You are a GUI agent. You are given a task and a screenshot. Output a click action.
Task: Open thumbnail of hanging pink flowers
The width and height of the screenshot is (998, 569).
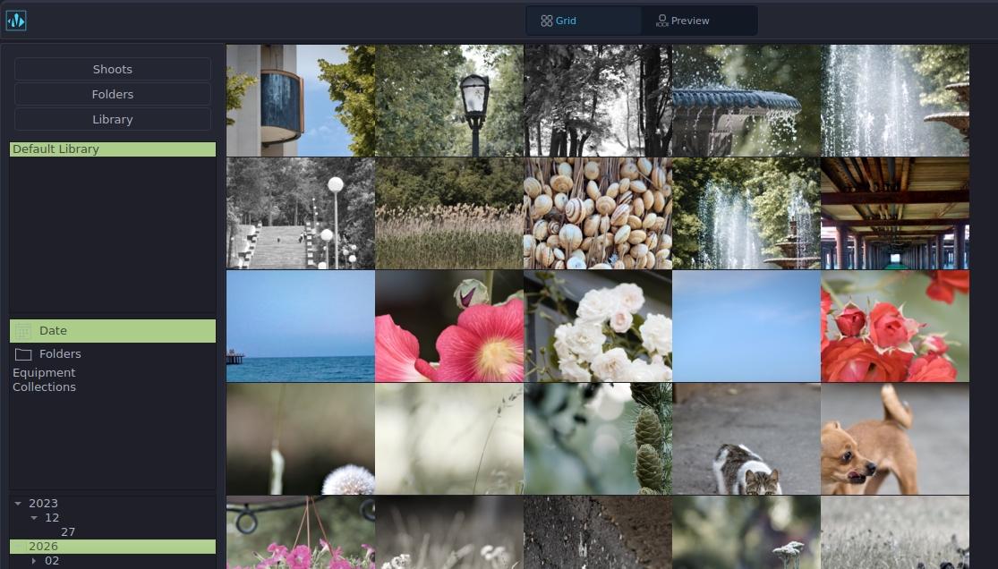coord(301,532)
